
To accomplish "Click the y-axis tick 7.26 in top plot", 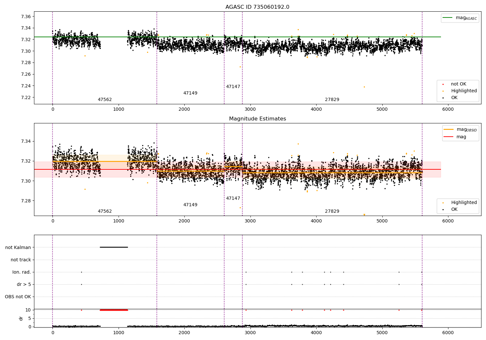I will click(26, 74).
